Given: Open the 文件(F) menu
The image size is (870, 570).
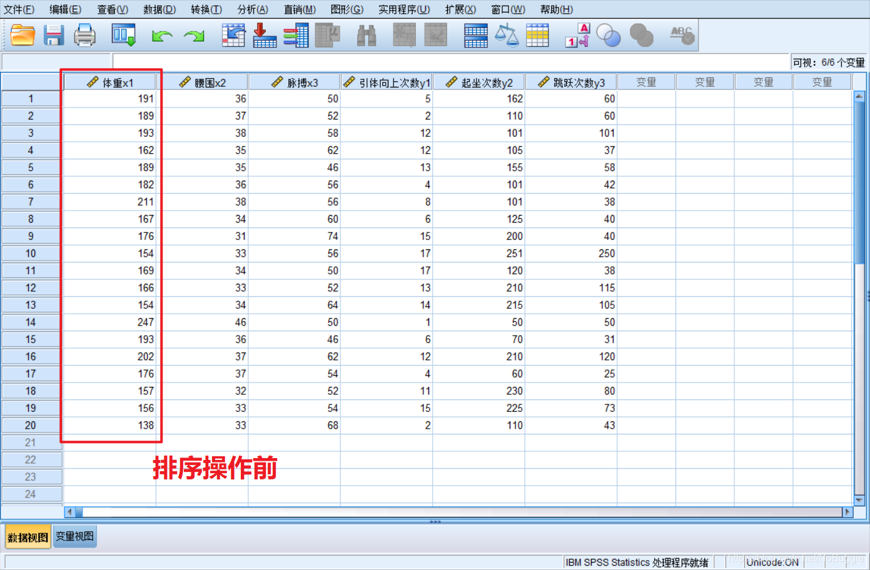Looking at the screenshot, I should pyautogui.click(x=19, y=9).
